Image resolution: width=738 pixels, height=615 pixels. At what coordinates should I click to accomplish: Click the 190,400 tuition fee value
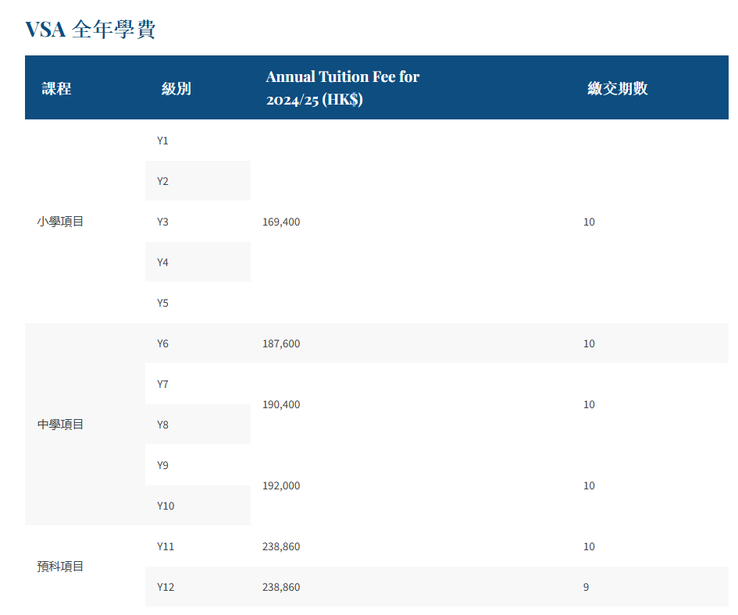pyautogui.click(x=281, y=404)
